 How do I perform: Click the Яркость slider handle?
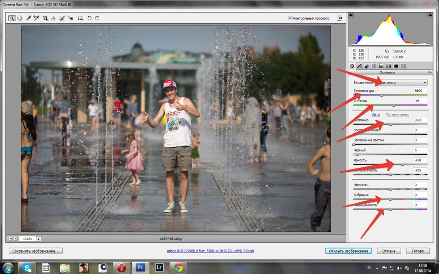402,165
